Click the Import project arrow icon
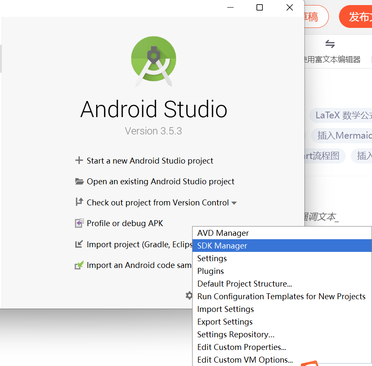The width and height of the screenshot is (372, 366). click(79, 244)
